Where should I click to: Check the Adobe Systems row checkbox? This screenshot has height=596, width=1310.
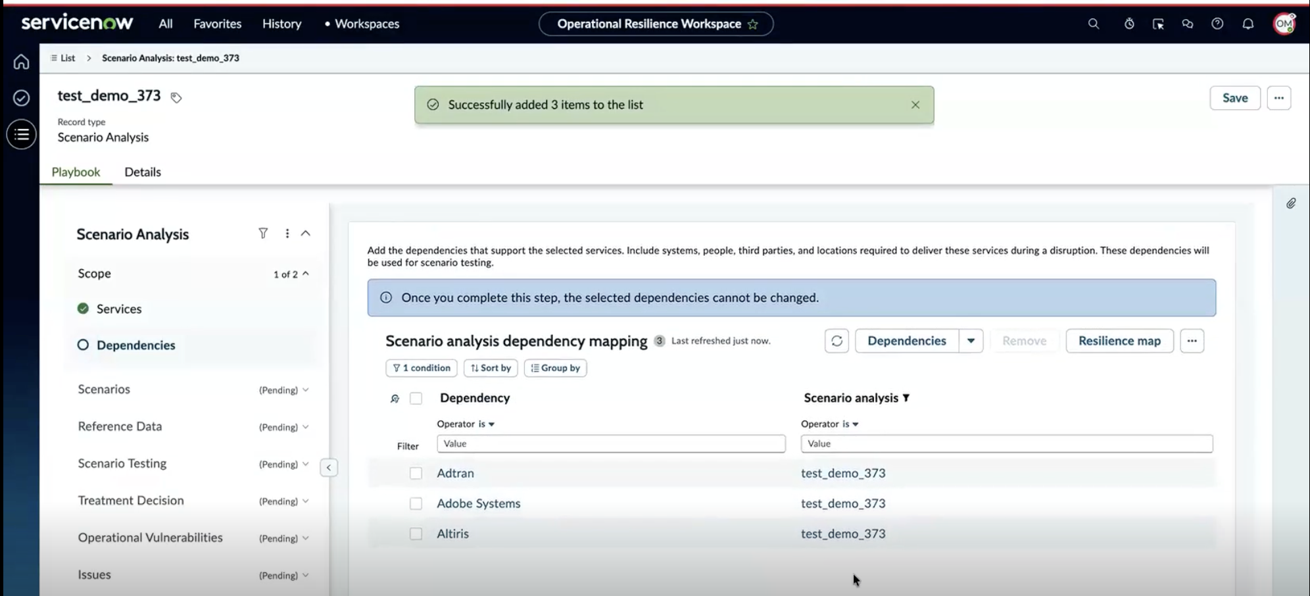[416, 503]
